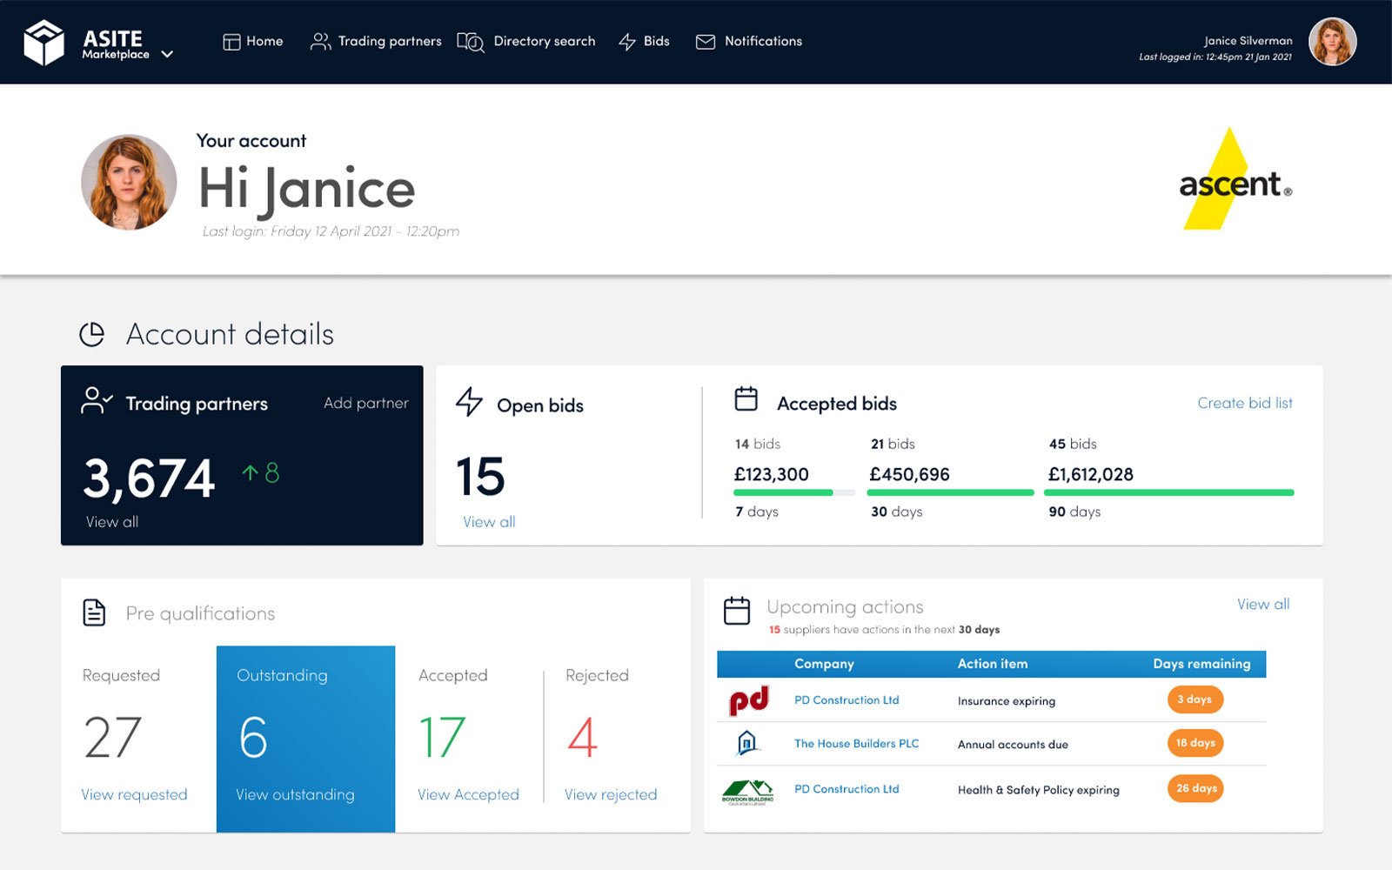Screen dimensions: 1392x870
Task: Open Notifications envelope icon
Action: pyautogui.click(x=706, y=42)
